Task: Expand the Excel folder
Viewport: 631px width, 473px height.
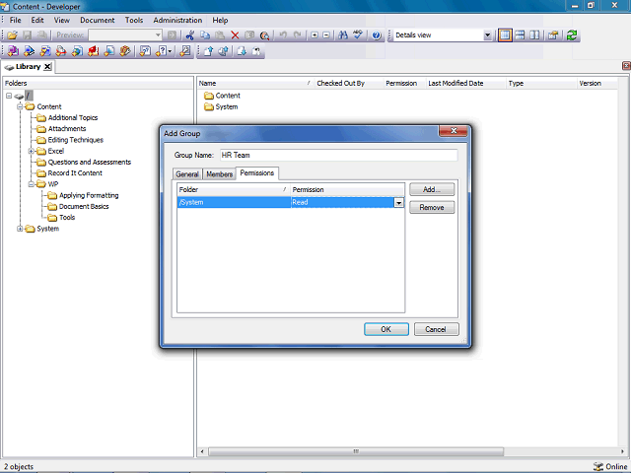Action: 31,151
